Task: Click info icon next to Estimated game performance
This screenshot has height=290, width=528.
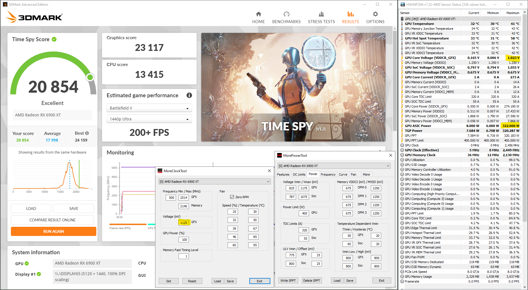Action: (x=189, y=95)
